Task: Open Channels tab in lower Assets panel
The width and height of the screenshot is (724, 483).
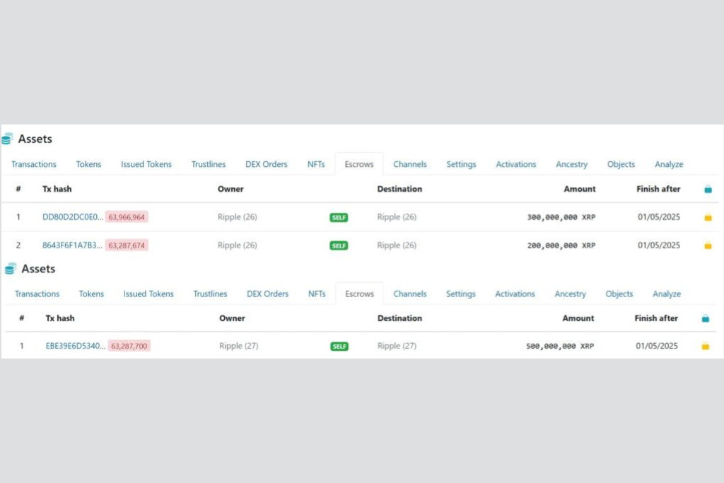Action: (409, 293)
